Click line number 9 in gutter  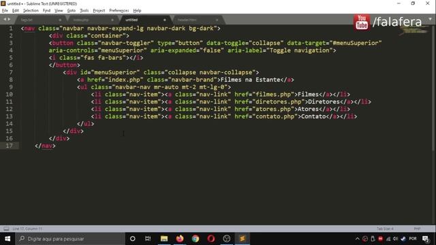(11, 87)
